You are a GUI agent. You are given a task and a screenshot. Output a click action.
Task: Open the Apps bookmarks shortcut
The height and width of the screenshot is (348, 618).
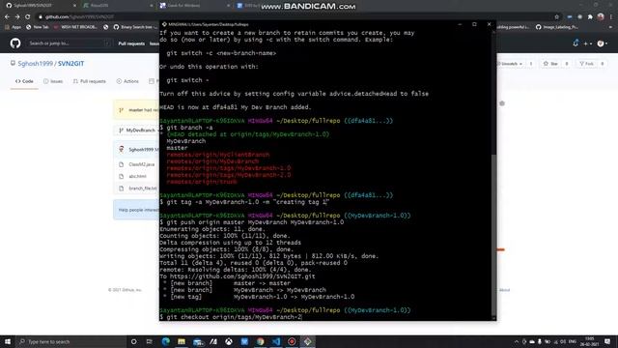pyautogui.click(x=13, y=27)
